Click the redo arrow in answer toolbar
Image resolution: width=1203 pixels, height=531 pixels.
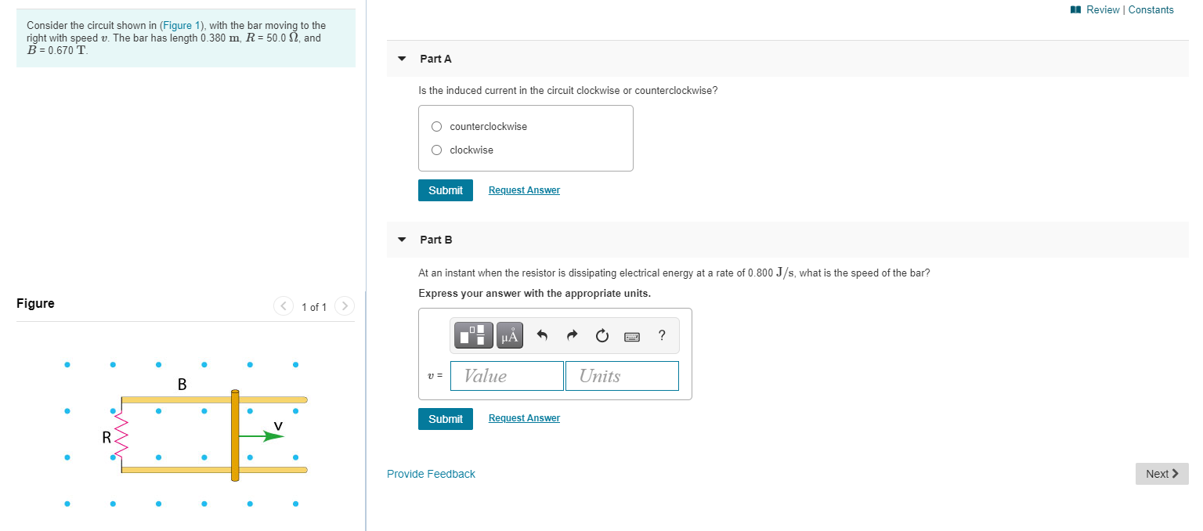[x=571, y=335]
